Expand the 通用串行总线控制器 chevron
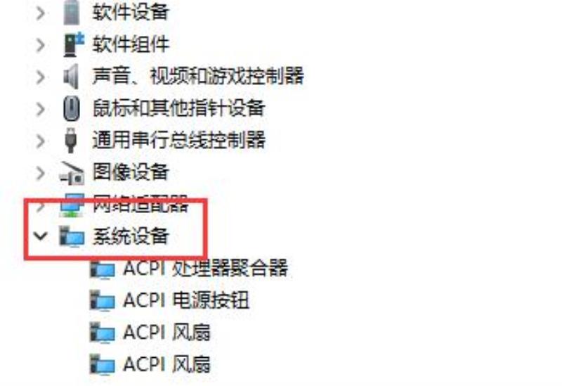 coord(41,141)
